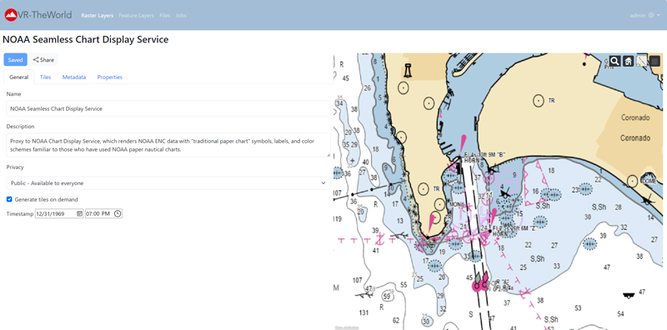
Task: Toggle the map grid overlay button
Action: click(x=654, y=61)
